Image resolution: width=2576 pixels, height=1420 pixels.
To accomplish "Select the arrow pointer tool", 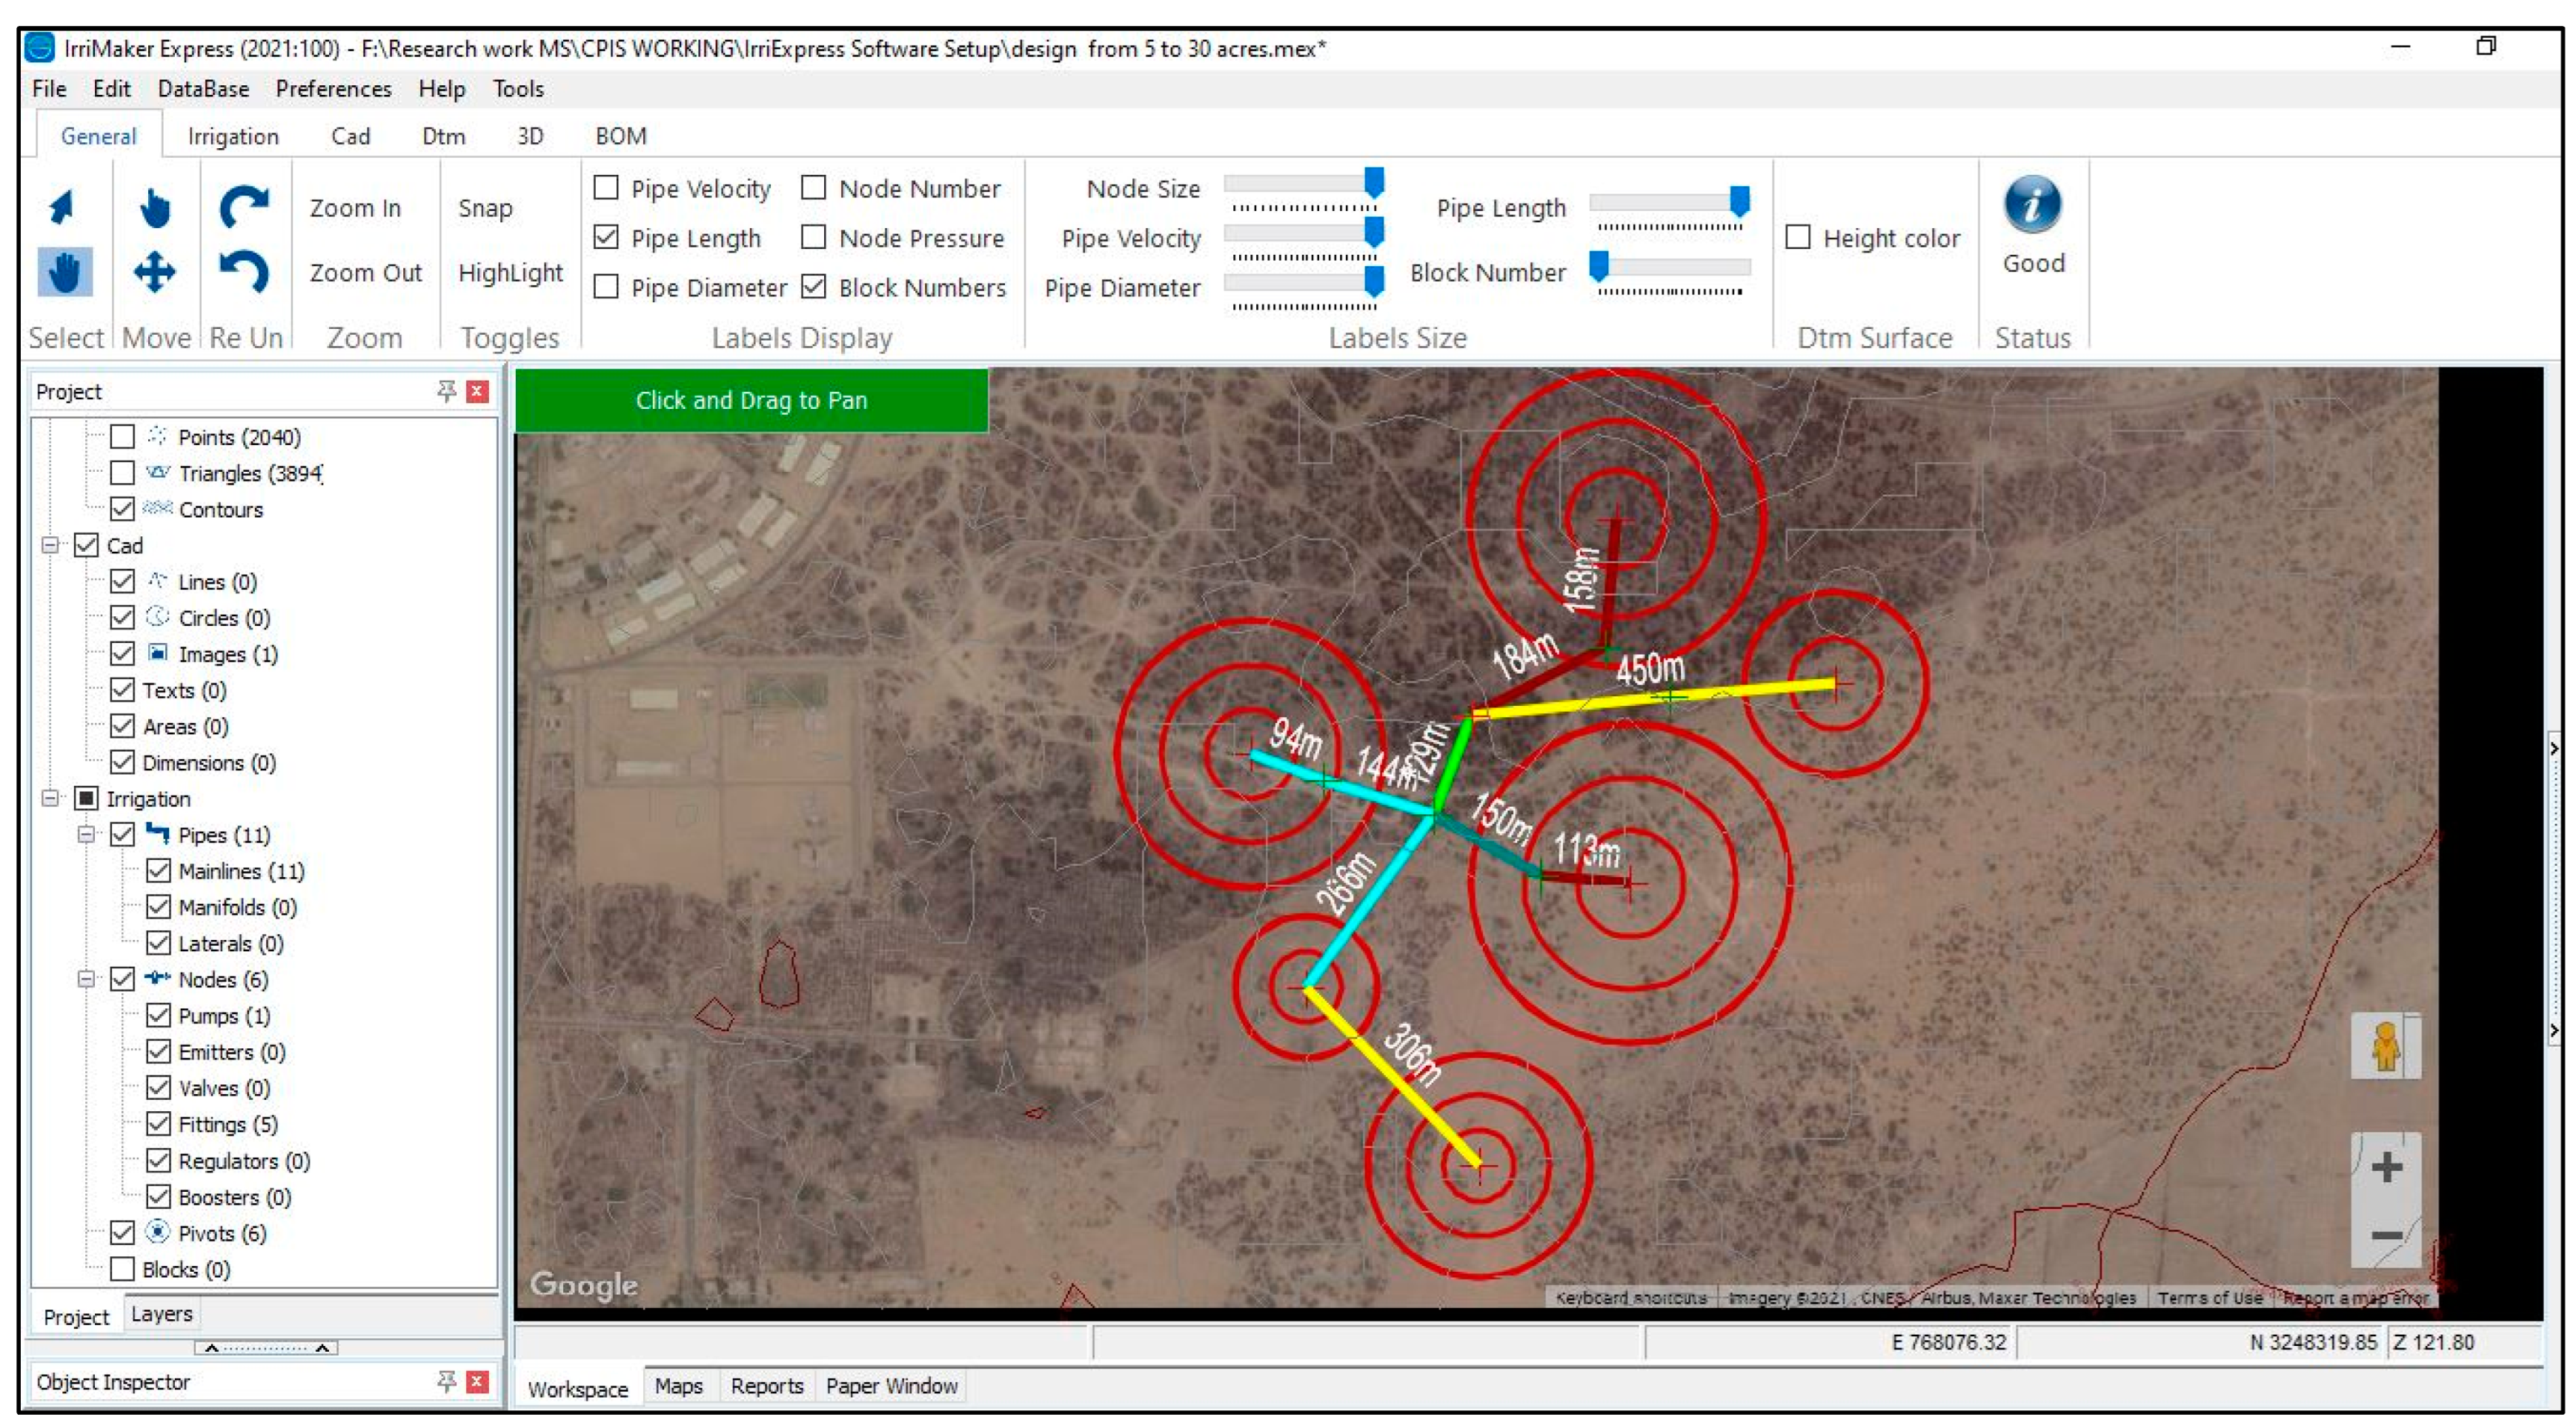I will pyautogui.click(x=62, y=207).
